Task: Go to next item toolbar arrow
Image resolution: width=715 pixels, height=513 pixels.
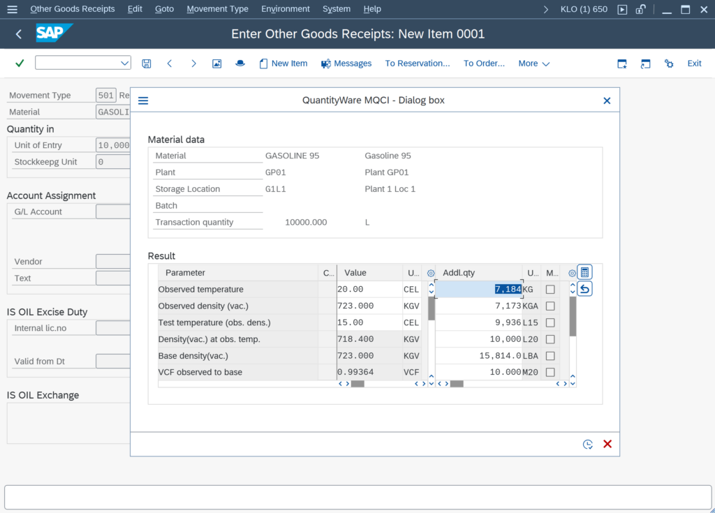Action: tap(193, 64)
